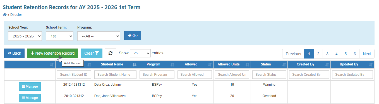The height and width of the screenshot is (104, 379).
Task: Sort by Updated By column icon
Action: click(371, 64)
